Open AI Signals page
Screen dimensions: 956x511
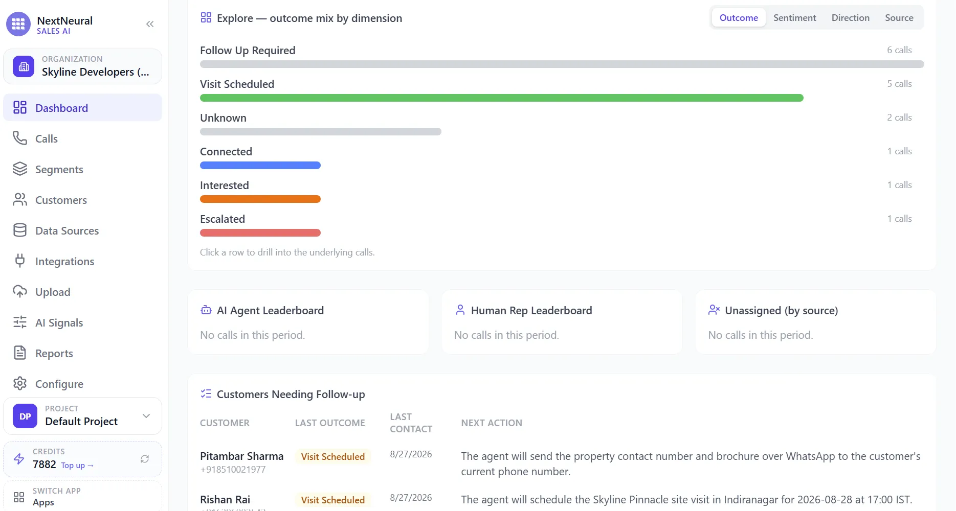click(82, 322)
